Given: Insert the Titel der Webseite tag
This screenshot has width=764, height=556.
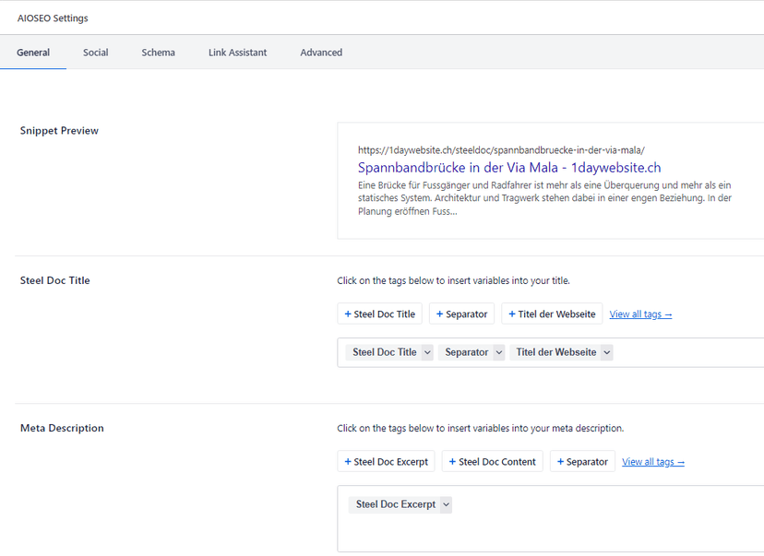Looking at the screenshot, I should [552, 314].
